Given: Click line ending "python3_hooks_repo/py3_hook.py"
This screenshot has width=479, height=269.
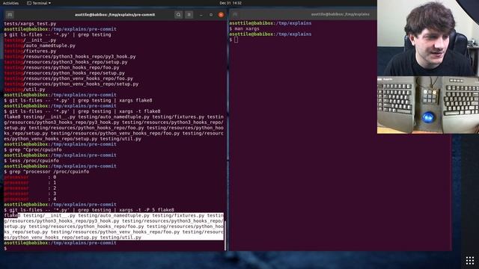Looking at the screenshot, I should (x=70, y=57).
